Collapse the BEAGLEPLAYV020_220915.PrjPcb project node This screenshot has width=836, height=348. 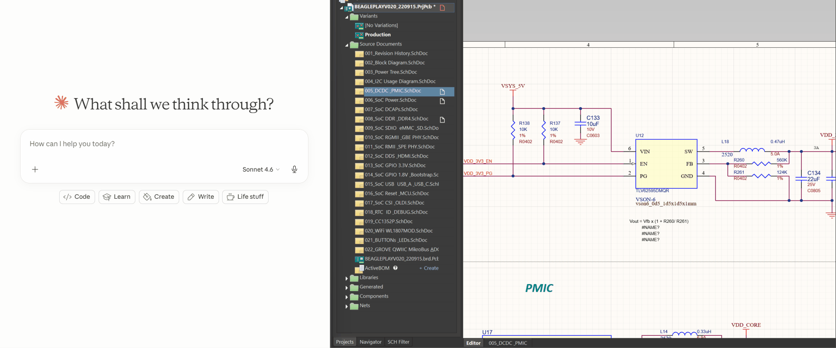tap(341, 7)
